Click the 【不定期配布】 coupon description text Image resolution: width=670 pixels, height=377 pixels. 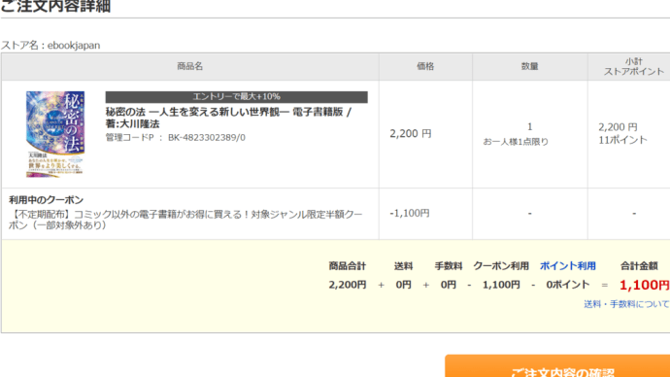[x=185, y=220]
